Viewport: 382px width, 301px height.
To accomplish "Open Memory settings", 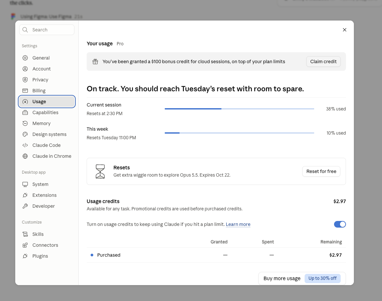I will coord(47,123).
